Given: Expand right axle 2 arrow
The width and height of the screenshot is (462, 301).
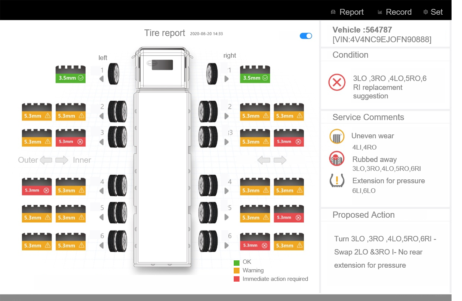Looking at the screenshot, I should tap(227, 116).
